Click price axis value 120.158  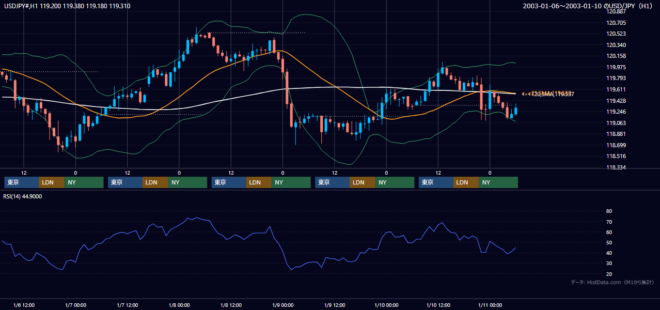point(617,56)
